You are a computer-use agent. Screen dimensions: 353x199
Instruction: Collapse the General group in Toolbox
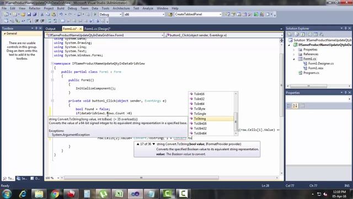tap(4, 33)
